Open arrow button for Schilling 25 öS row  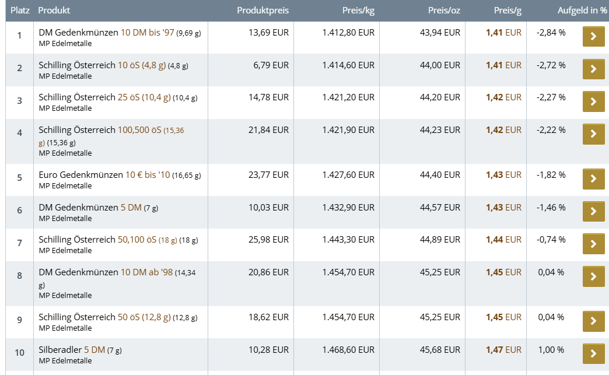593,101
